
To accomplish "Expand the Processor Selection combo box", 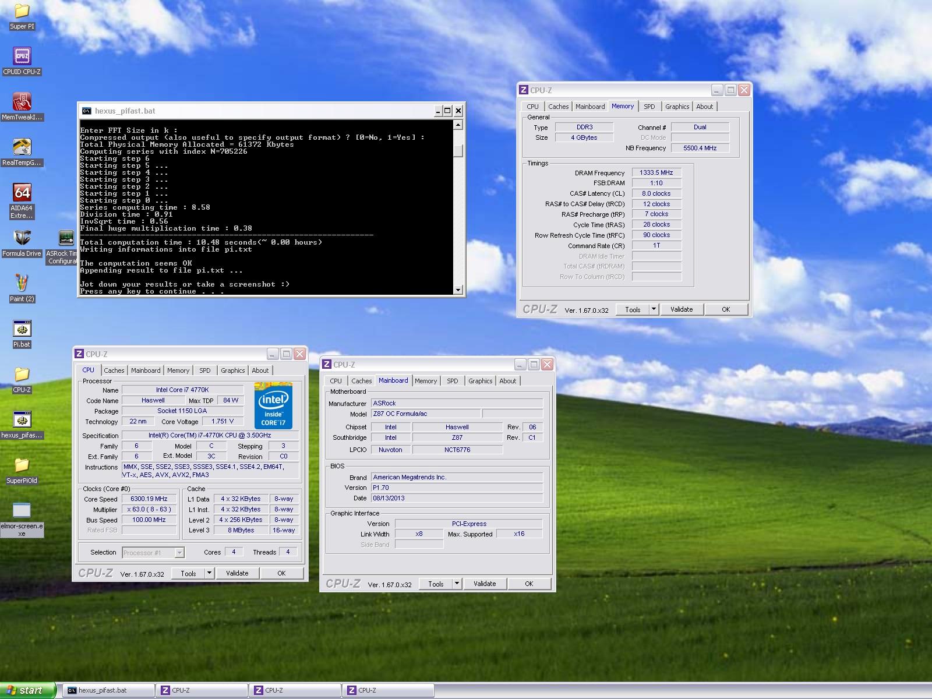I will pyautogui.click(x=179, y=552).
